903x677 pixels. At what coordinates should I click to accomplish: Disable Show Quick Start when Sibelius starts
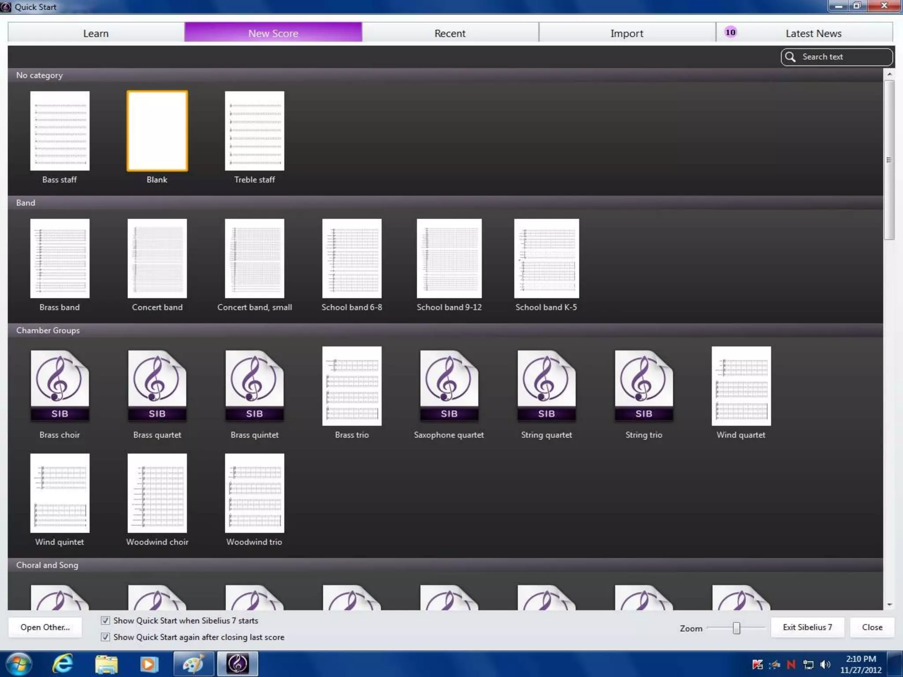(x=105, y=621)
